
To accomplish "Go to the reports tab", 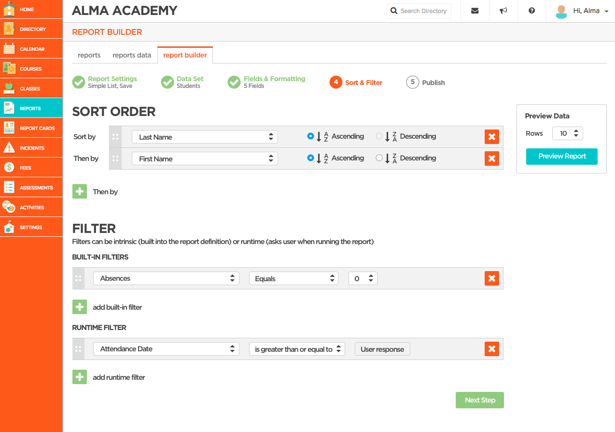I will 89,55.
